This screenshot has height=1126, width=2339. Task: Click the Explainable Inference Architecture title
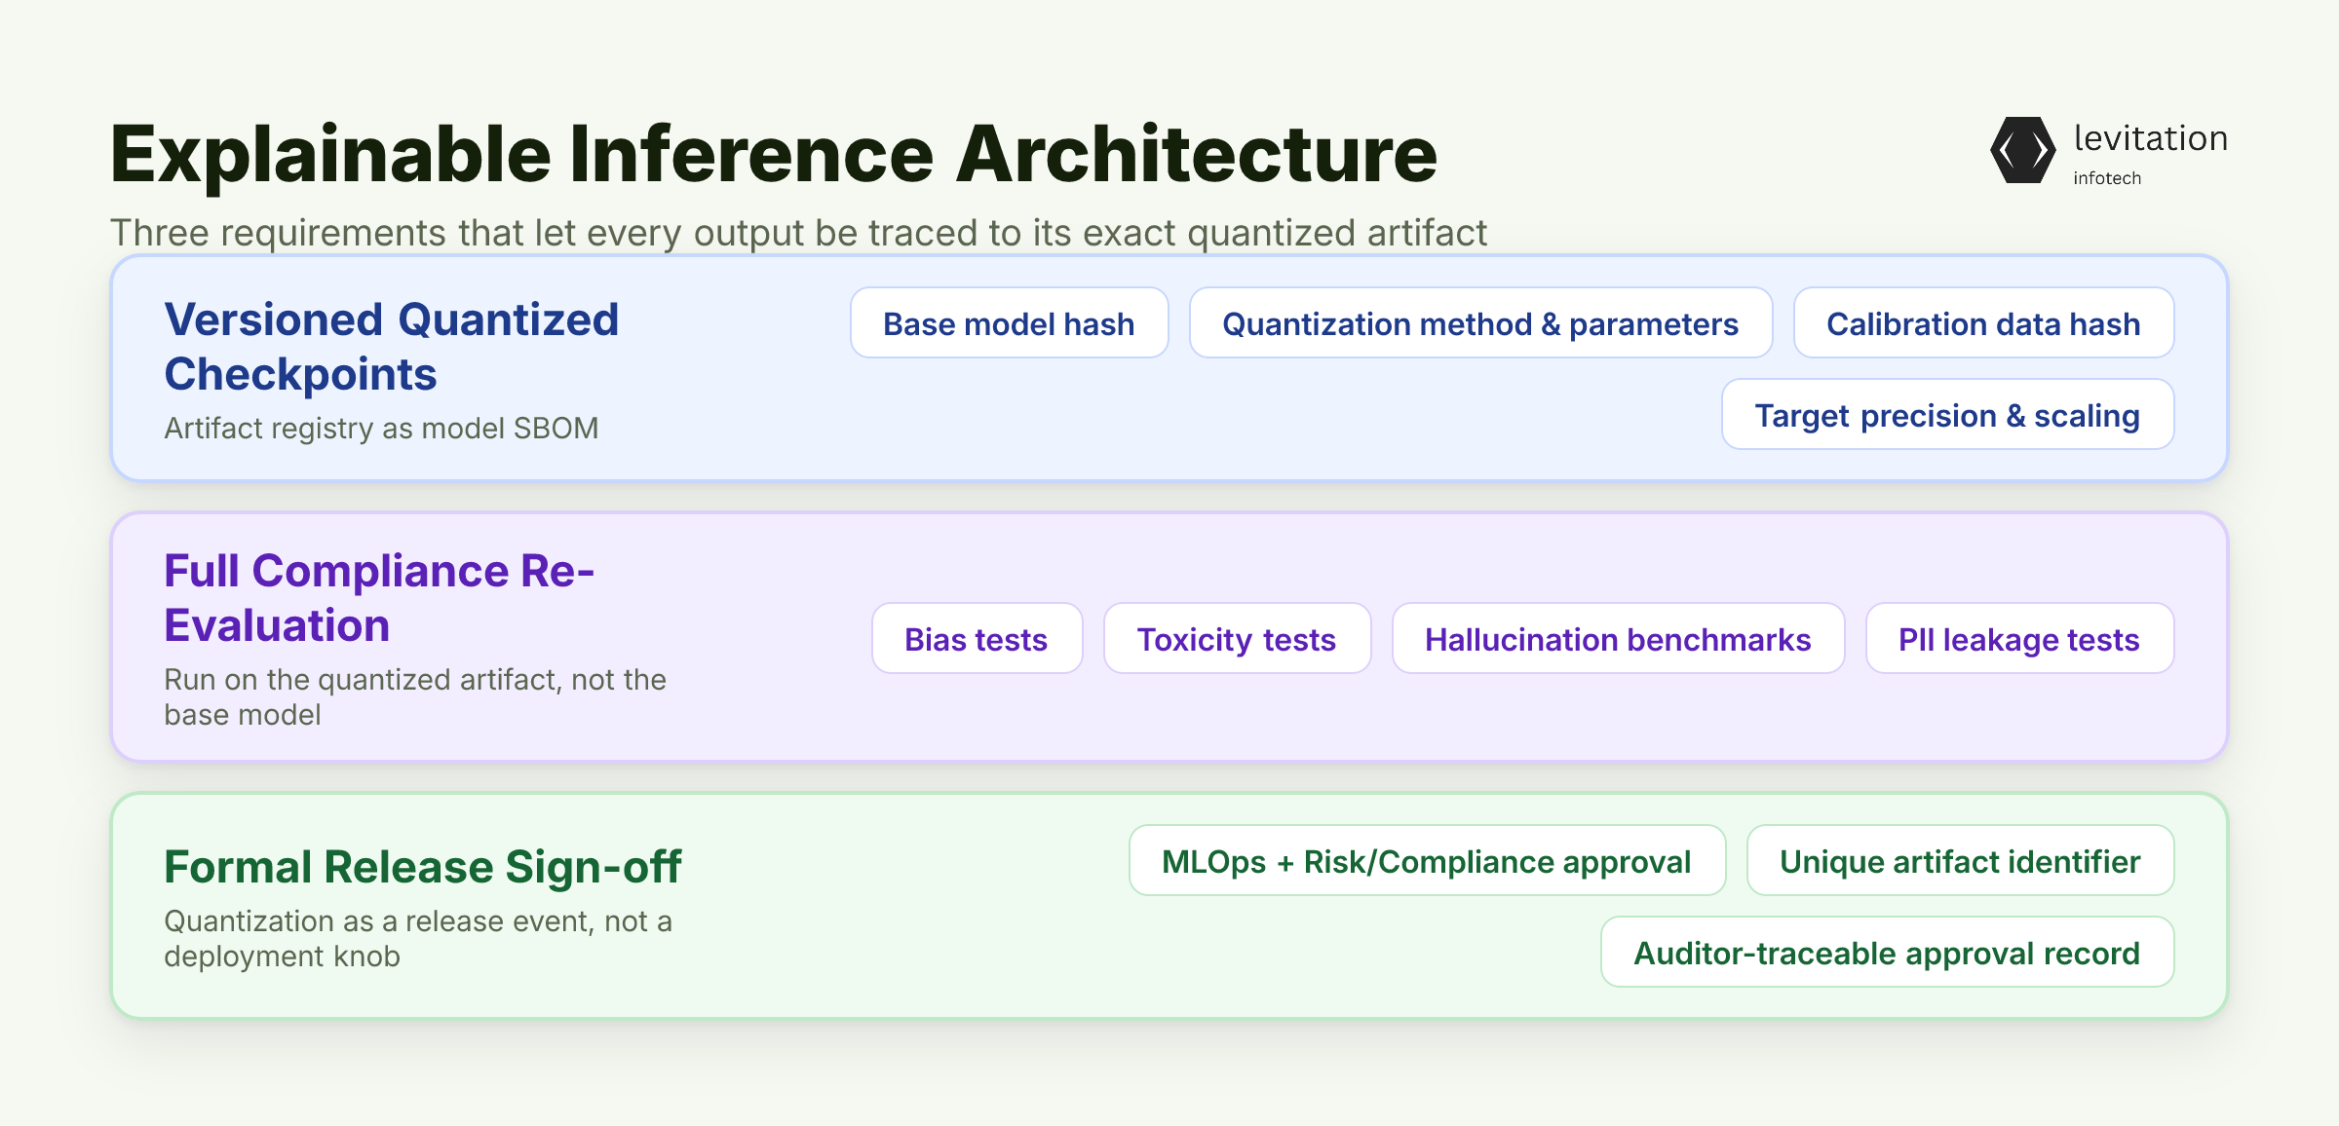[x=774, y=154]
